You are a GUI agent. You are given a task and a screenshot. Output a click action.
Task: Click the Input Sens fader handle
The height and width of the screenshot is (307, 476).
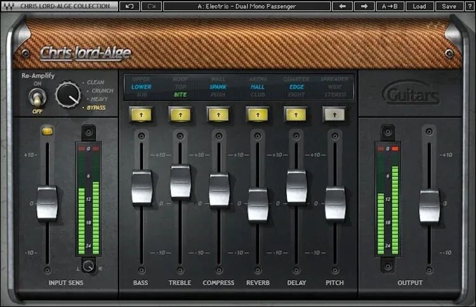pos(47,203)
